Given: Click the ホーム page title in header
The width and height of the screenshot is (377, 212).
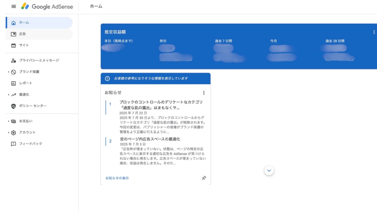Looking at the screenshot, I should point(96,6).
